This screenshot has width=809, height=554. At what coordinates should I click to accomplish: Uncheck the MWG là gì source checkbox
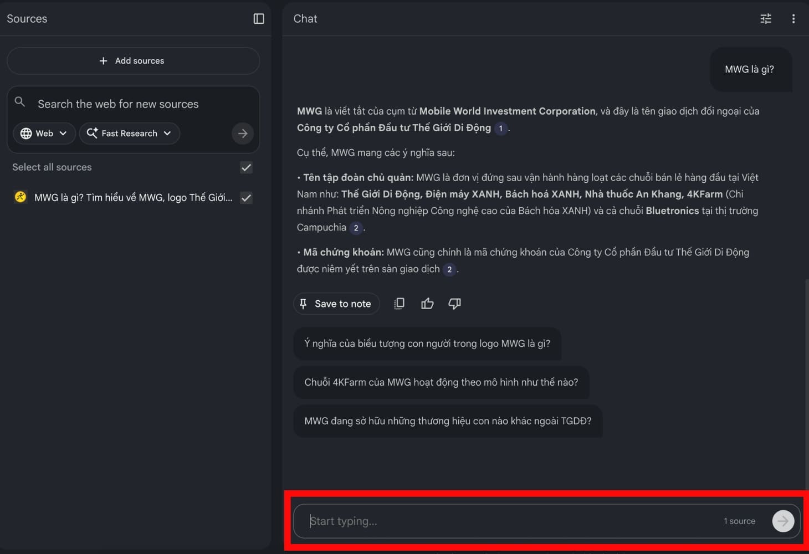(247, 198)
